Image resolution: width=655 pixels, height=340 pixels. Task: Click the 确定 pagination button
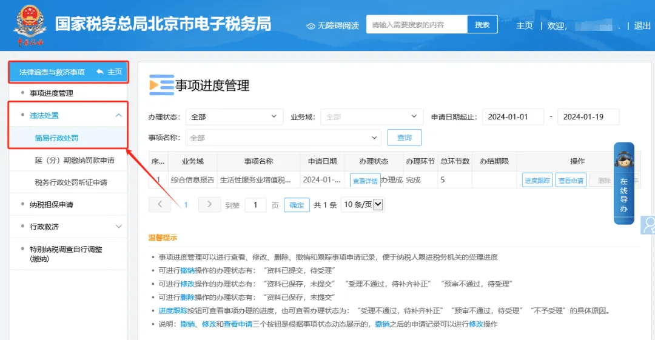click(x=297, y=205)
